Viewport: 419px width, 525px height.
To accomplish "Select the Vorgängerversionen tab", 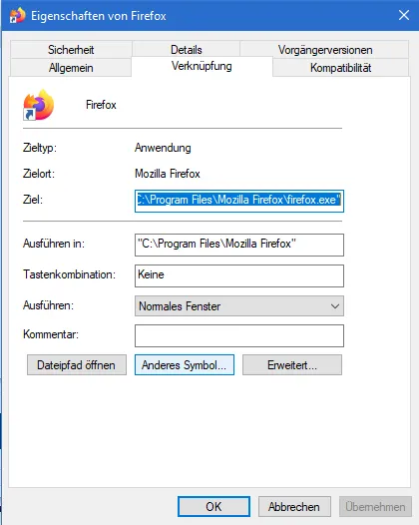I will pyautogui.click(x=325, y=50).
